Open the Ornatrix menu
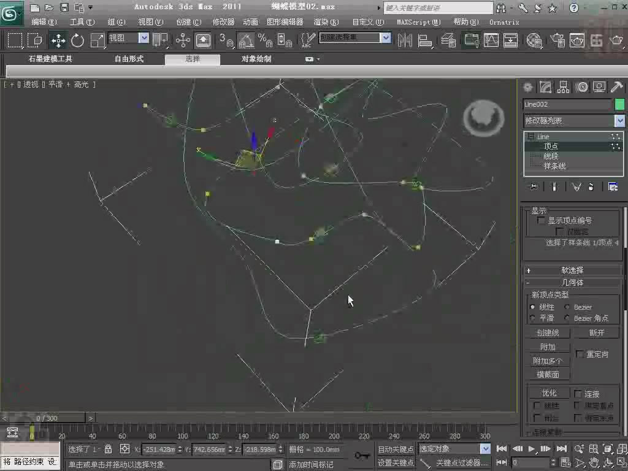The height and width of the screenshot is (471, 628). 504,22
